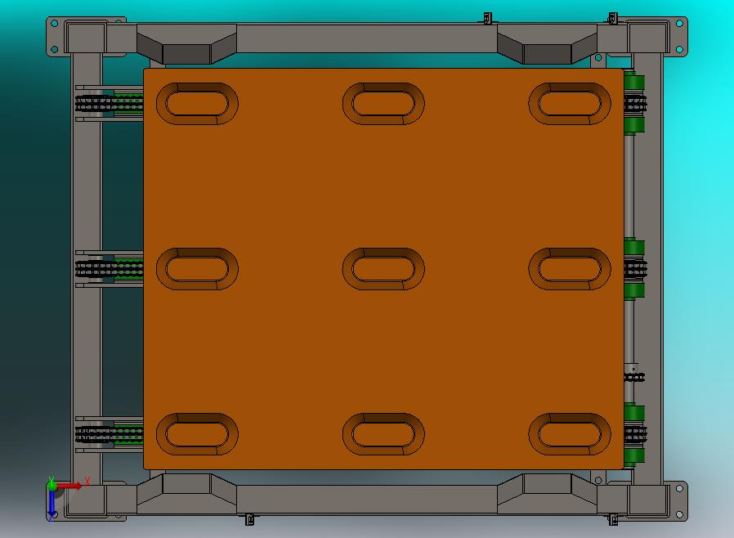The image size is (734, 538).
Task: Select the bottom horizontal frame beam
Action: [x=366, y=499]
